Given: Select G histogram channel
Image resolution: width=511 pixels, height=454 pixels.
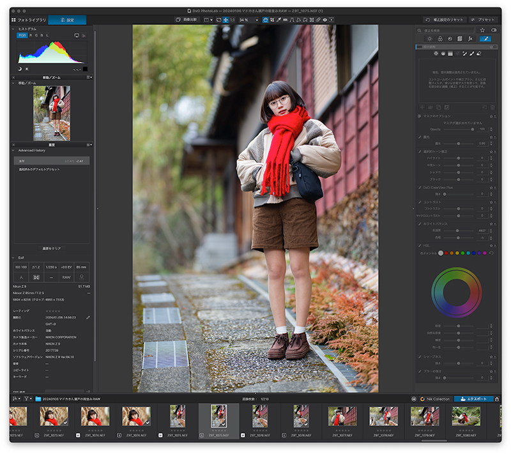Looking at the screenshot, I should point(36,36).
